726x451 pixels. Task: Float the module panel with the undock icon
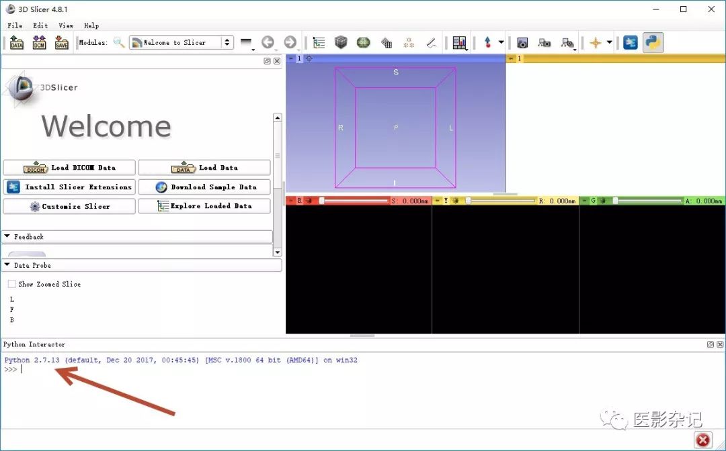point(267,61)
